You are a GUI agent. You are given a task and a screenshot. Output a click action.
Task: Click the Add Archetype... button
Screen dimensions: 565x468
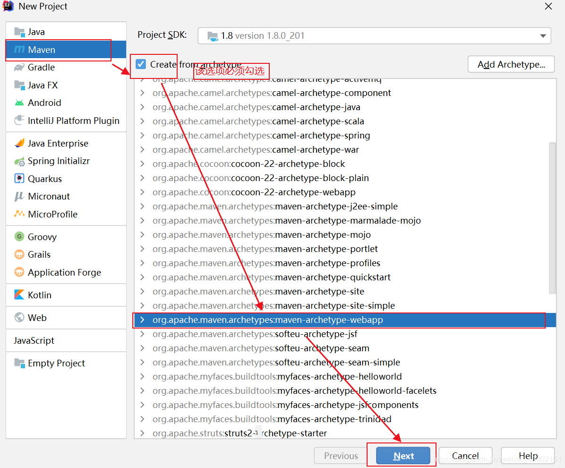pyautogui.click(x=511, y=65)
